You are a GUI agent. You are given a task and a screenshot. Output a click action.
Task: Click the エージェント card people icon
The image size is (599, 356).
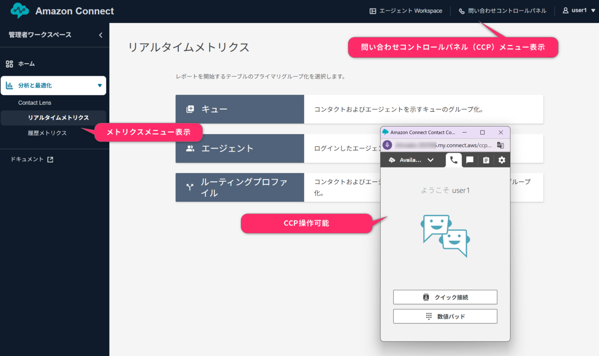[190, 148]
